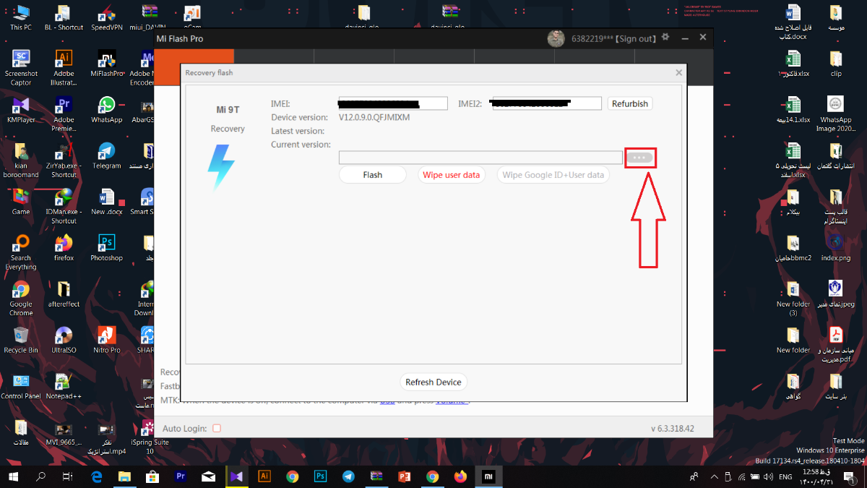
Task: Open Recycle Bin on desktop
Action: tap(21, 340)
